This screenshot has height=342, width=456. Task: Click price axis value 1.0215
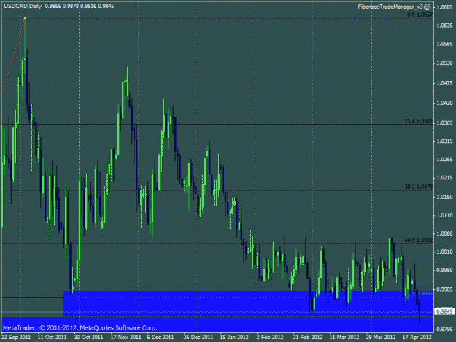444,178
